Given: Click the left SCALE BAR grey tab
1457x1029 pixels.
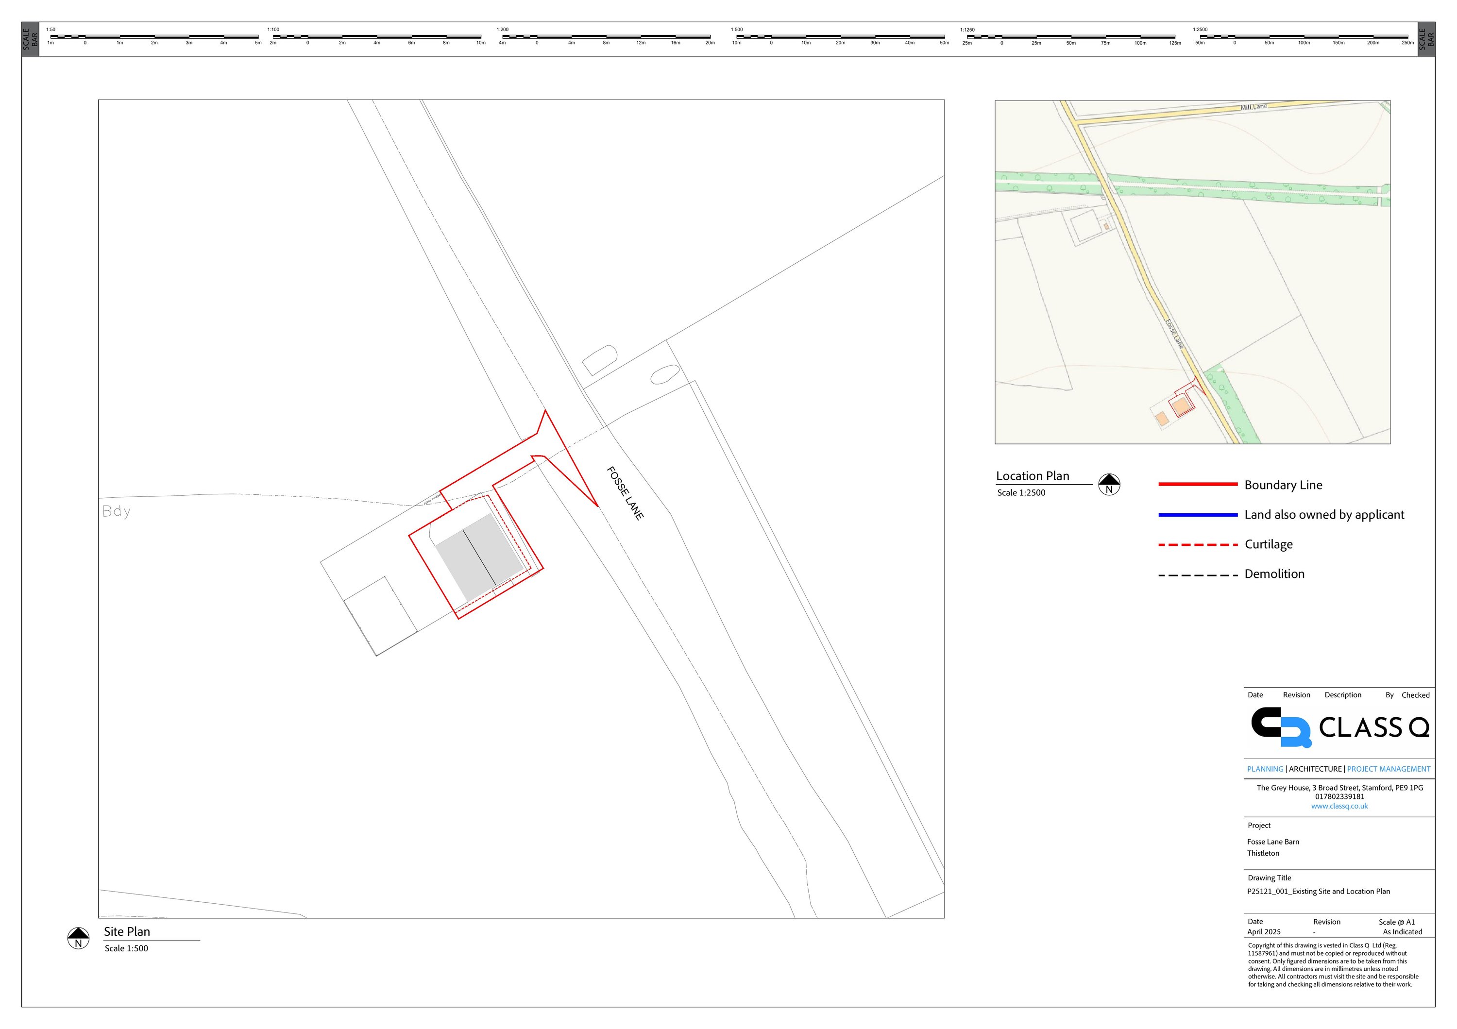Looking at the screenshot, I should point(31,39).
